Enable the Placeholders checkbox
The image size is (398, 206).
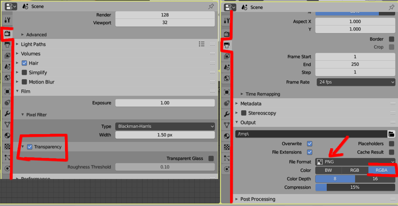[391, 144]
